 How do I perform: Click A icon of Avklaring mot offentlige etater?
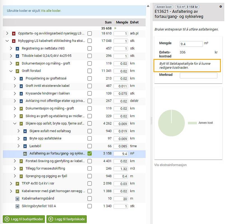point(21,101)
